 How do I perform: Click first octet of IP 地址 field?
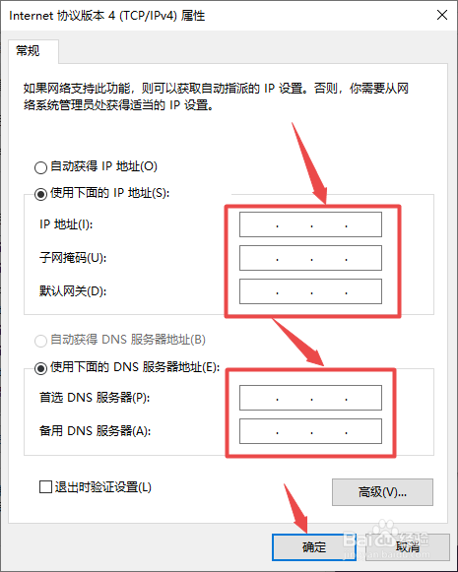coord(258,224)
